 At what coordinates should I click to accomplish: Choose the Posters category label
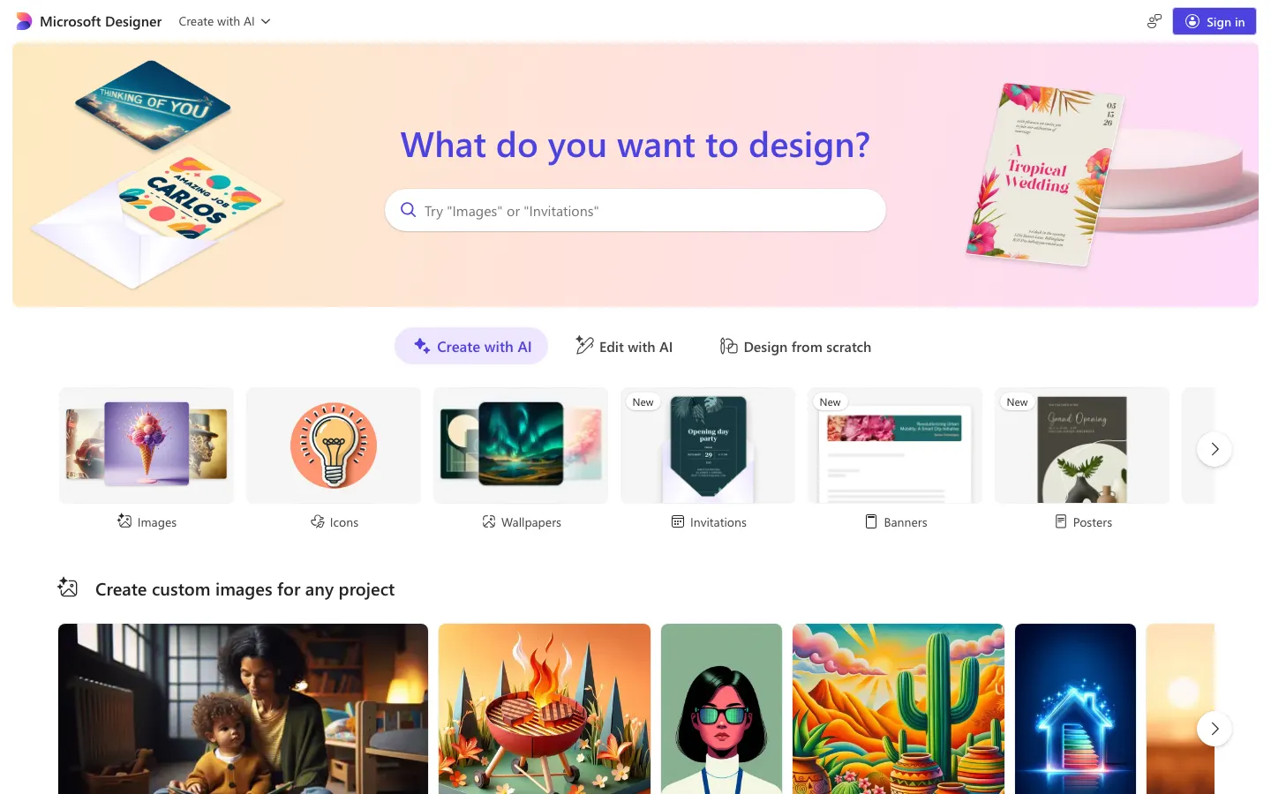click(x=1082, y=522)
